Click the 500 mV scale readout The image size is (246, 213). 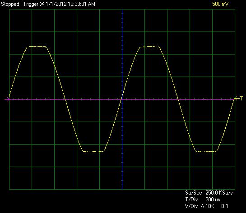click(220, 4)
